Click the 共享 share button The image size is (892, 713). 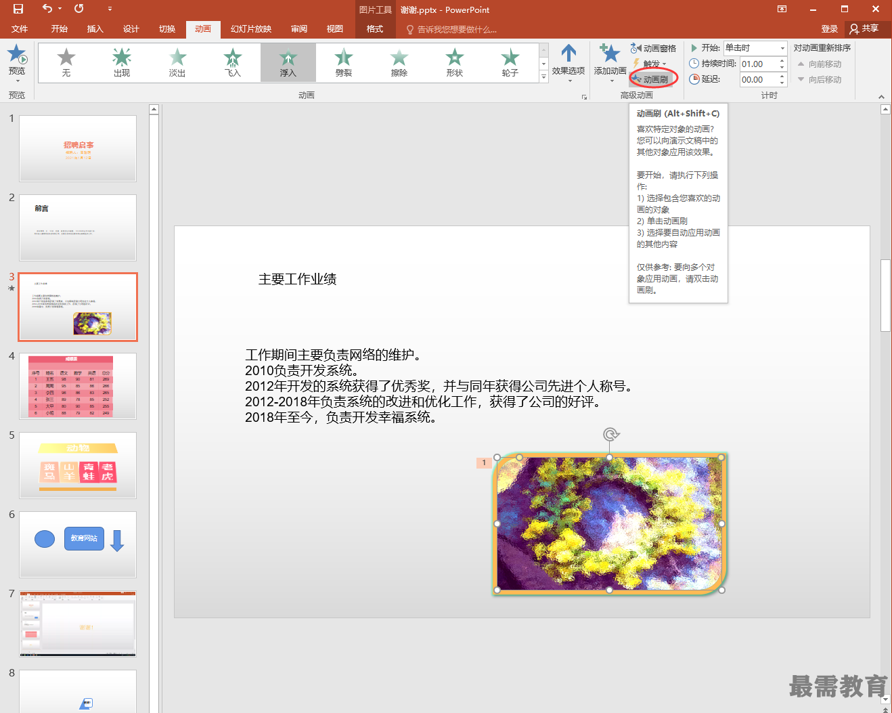point(864,28)
